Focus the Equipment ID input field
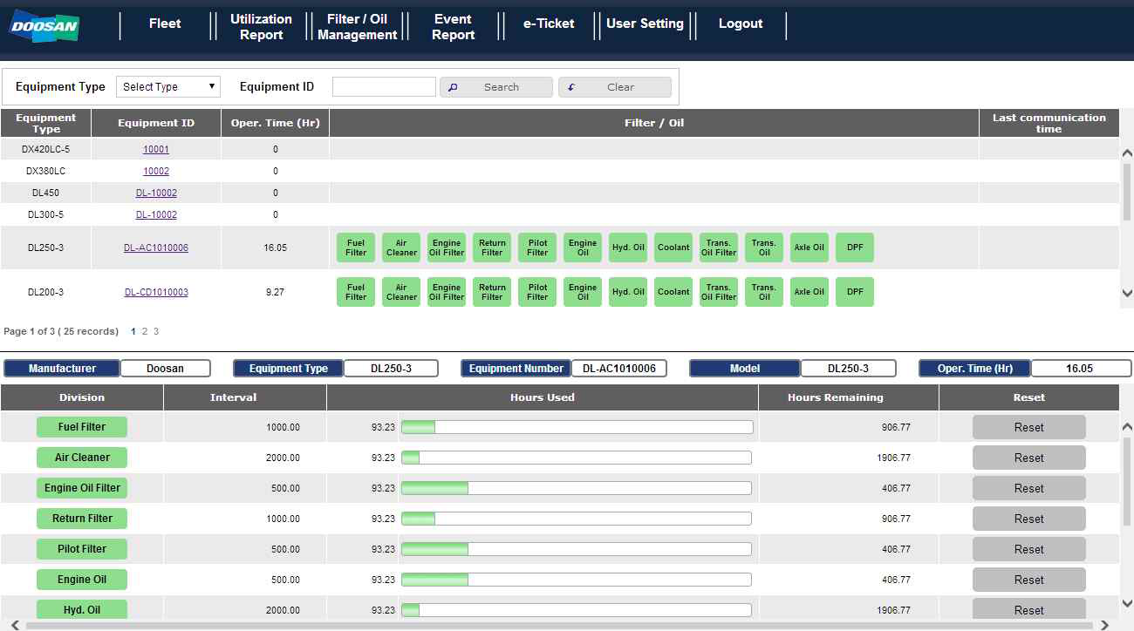This screenshot has height=631, width=1134. [384, 87]
